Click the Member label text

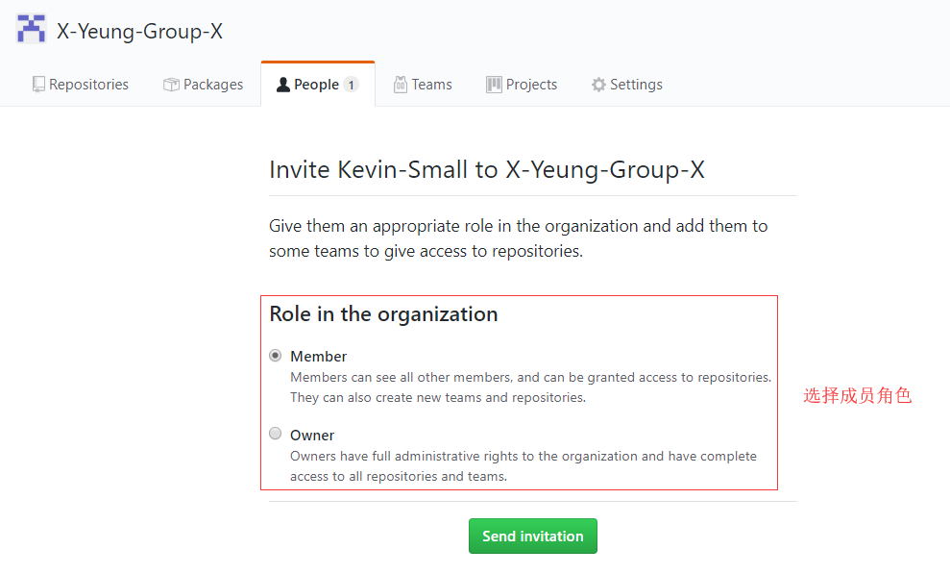(x=319, y=357)
